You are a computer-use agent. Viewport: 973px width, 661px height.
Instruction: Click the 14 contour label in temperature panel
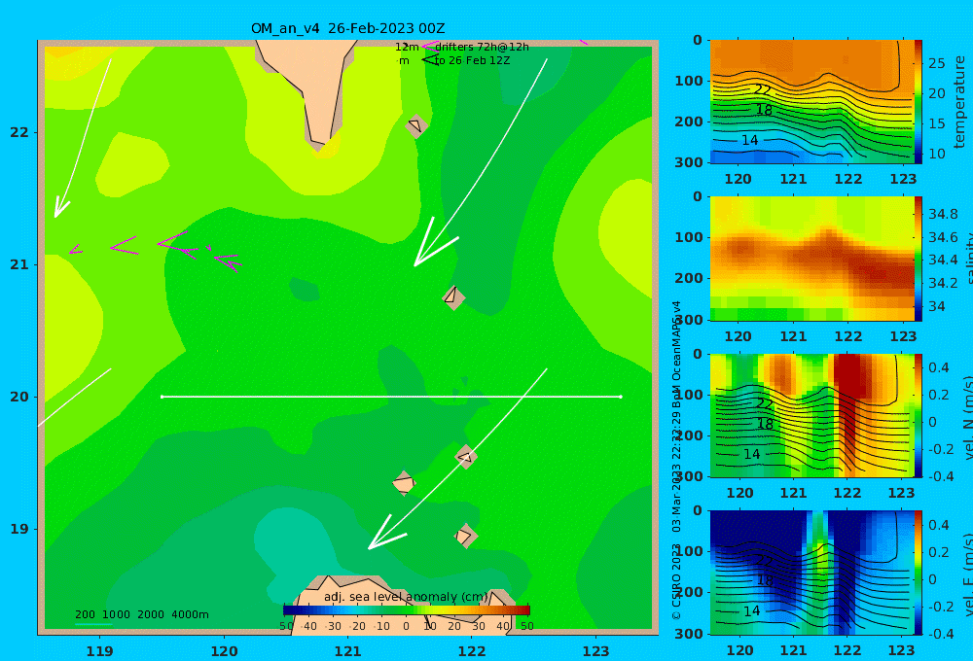749,140
